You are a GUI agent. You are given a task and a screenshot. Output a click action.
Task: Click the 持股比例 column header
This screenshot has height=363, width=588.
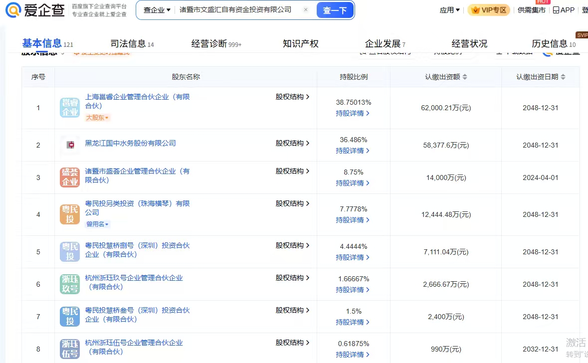(354, 77)
